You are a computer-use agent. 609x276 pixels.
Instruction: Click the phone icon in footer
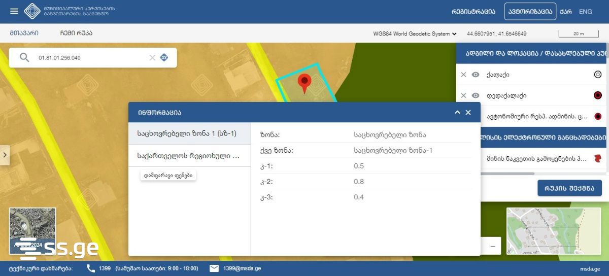point(91,268)
